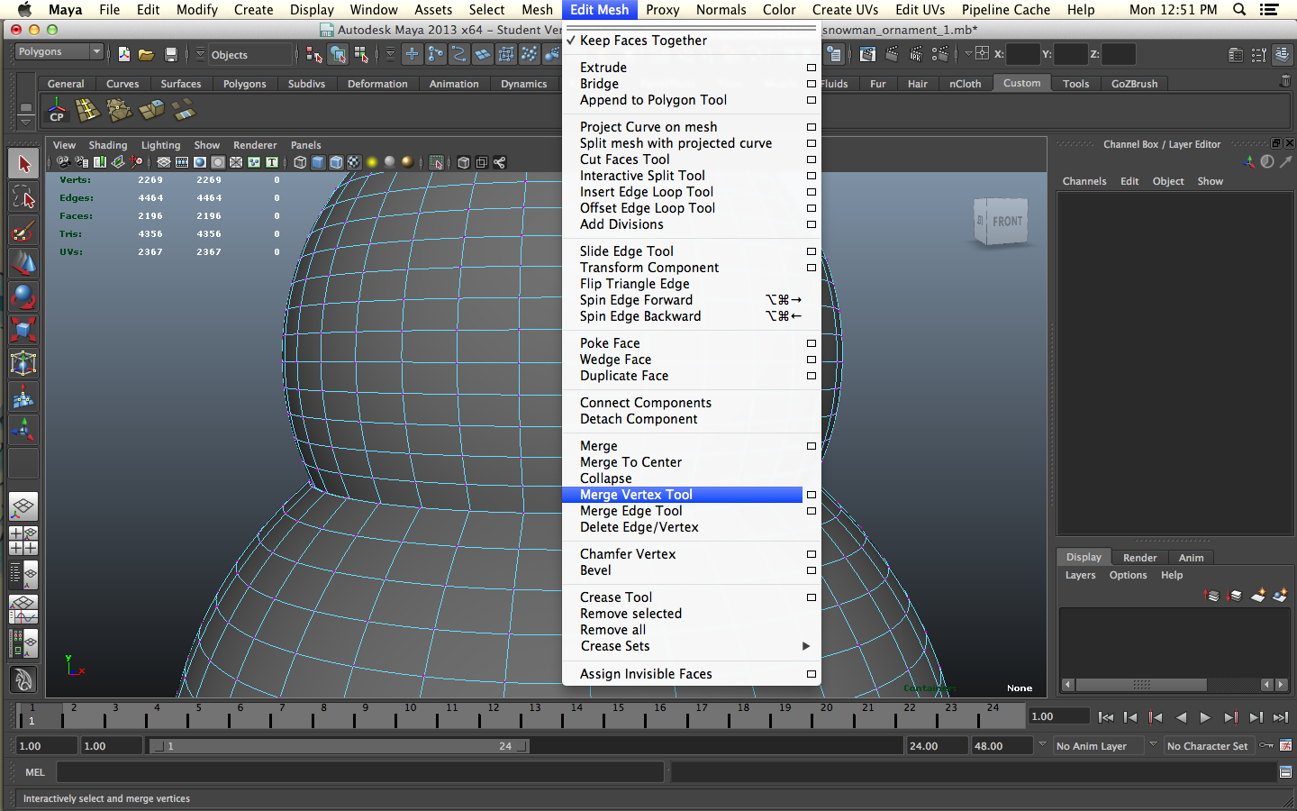Toggle smooth shade all viewport button
This screenshot has width=1297, height=811.
point(318,162)
